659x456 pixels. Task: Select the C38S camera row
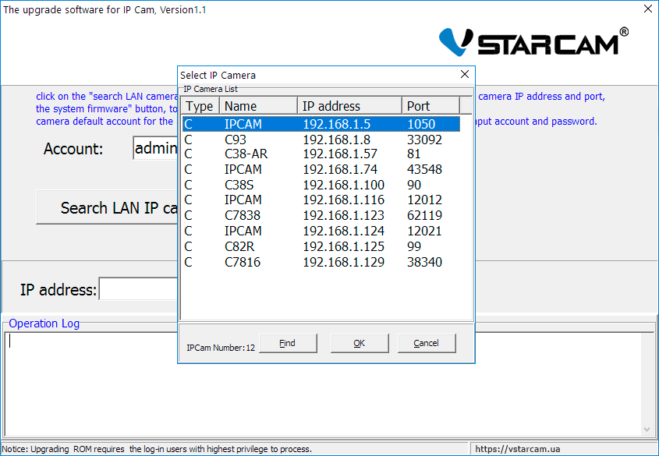click(321, 185)
